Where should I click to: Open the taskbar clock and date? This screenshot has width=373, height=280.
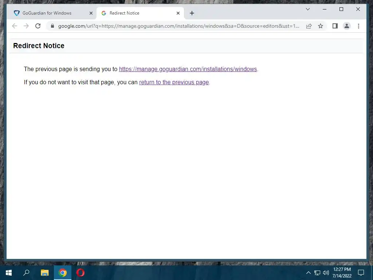[342, 273]
